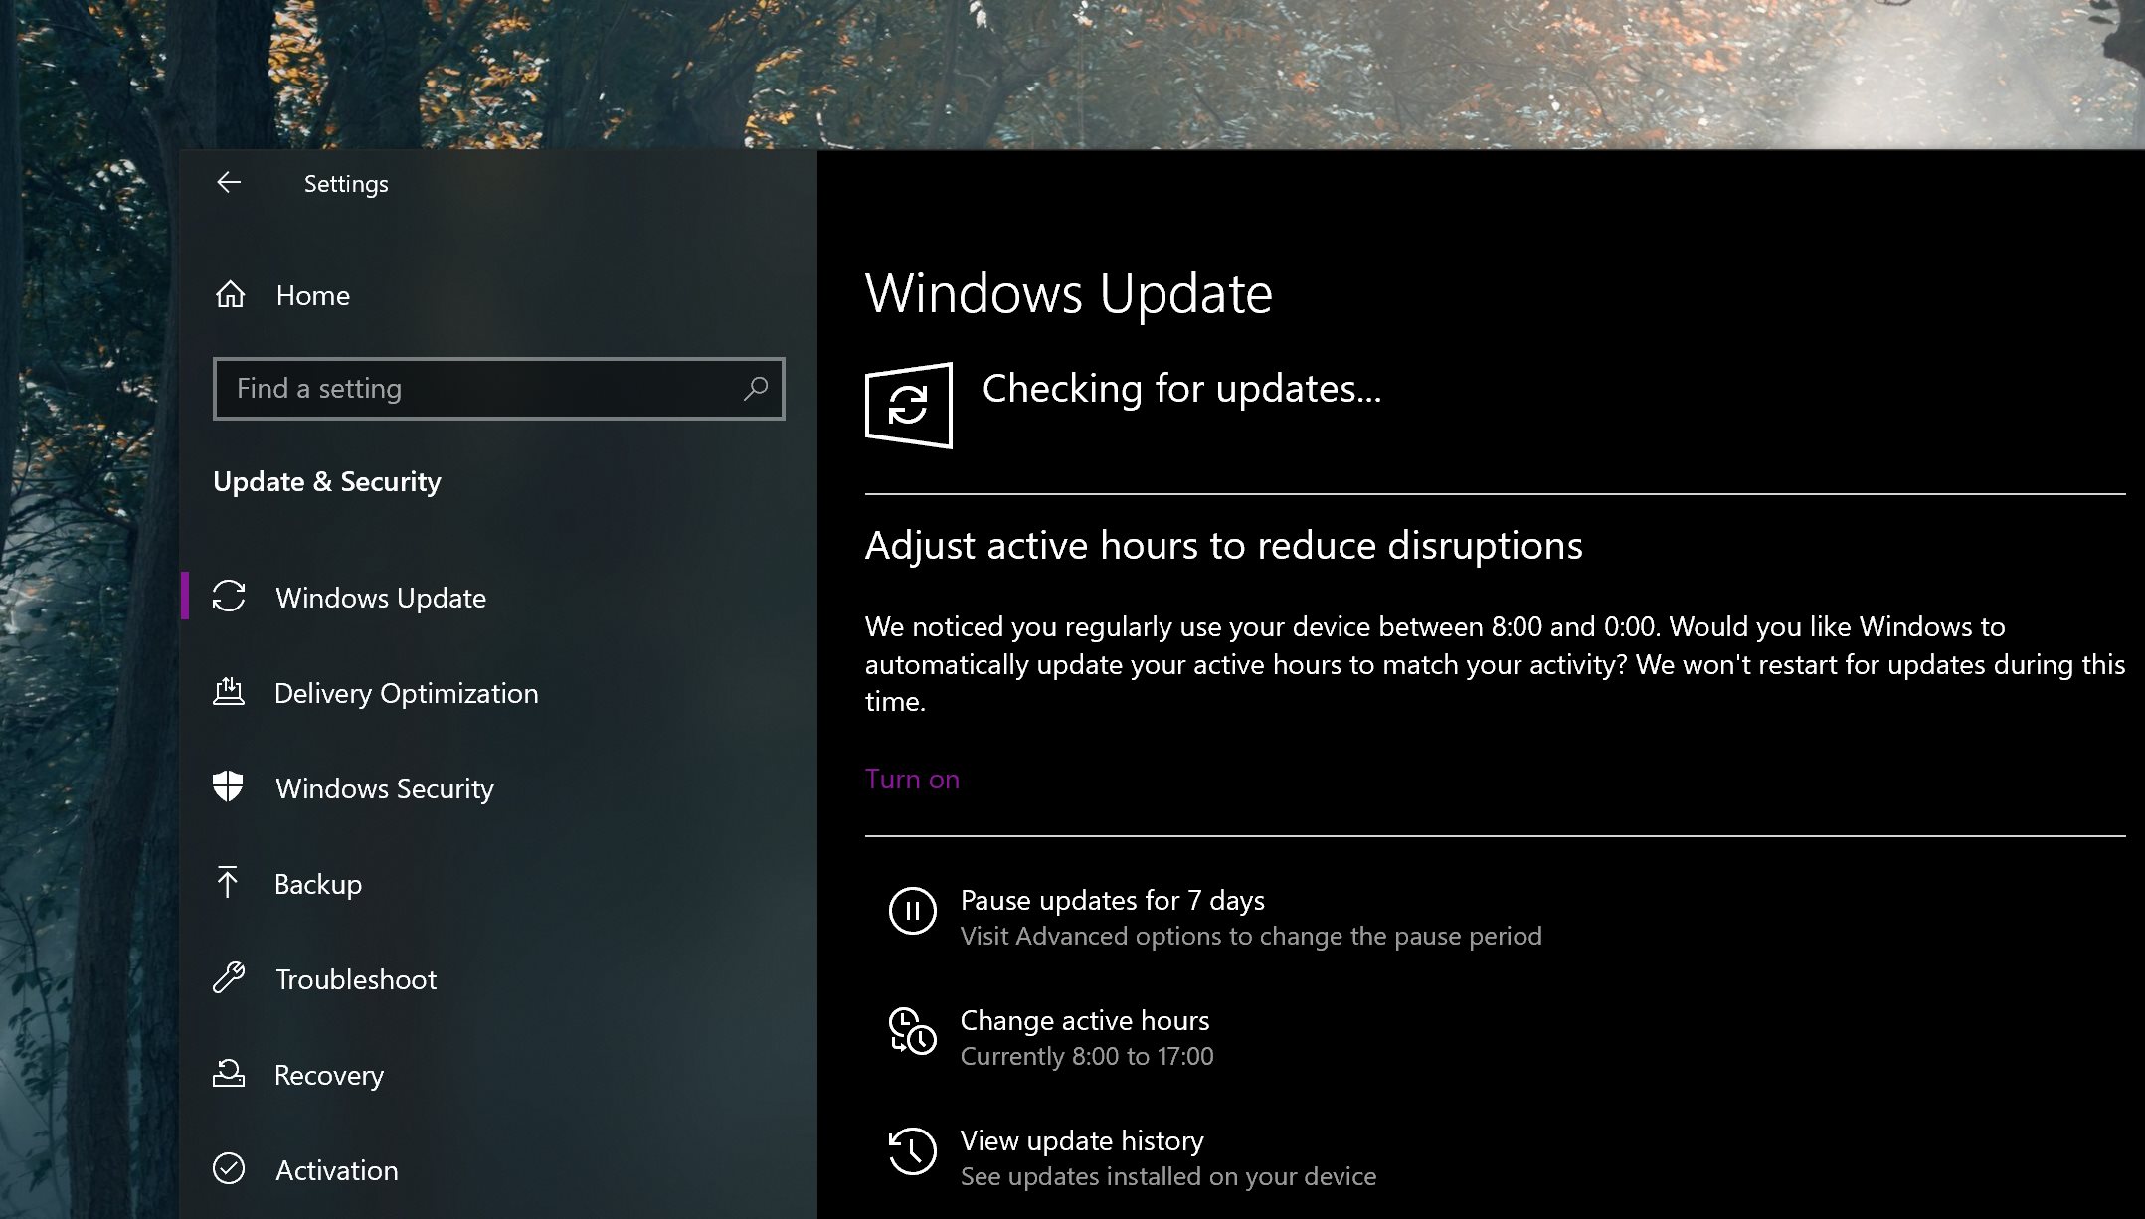Click the Activation checkmark icon
This screenshot has height=1219, width=2145.
(x=229, y=1168)
